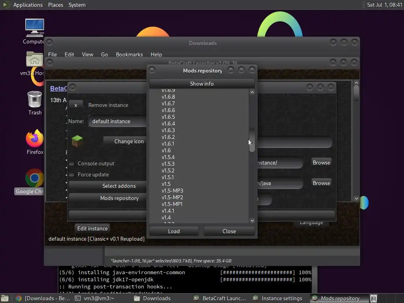Viewport: 404px width, 303px height.
Task: Select v1.5-MP1 in the mod list
Action: pos(172,204)
